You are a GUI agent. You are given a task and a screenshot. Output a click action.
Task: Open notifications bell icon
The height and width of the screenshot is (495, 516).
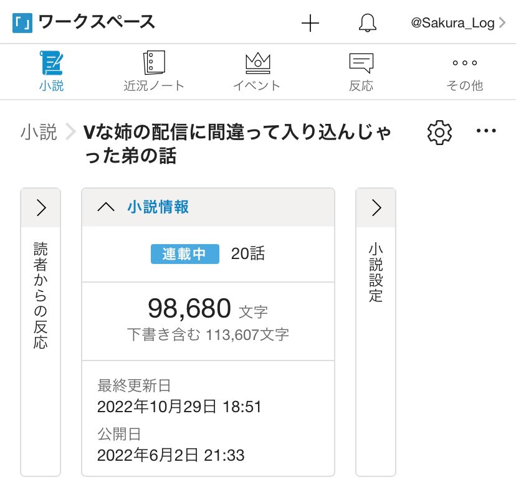(x=368, y=24)
